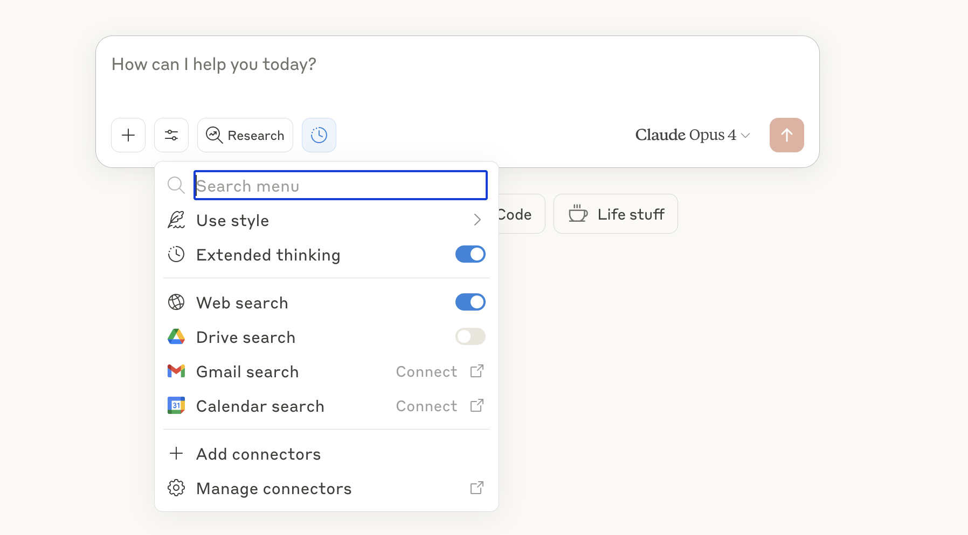Click the Google Calendar icon
968x535 pixels.
tap(176, 405)
